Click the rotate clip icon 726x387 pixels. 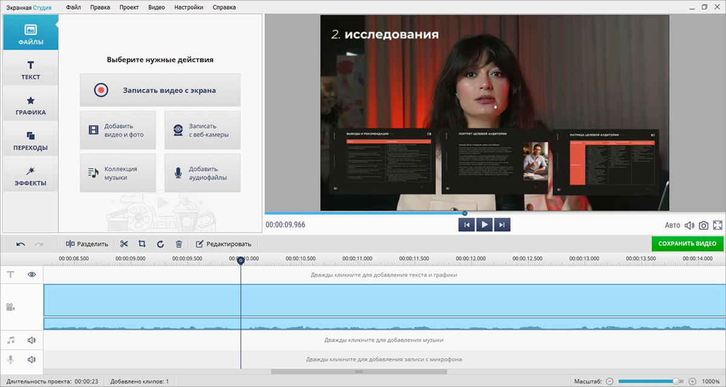click(x=160, y=244)
